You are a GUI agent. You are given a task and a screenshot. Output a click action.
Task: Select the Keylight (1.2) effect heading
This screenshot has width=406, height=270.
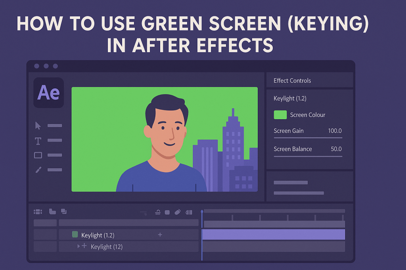tap(290, 99)
